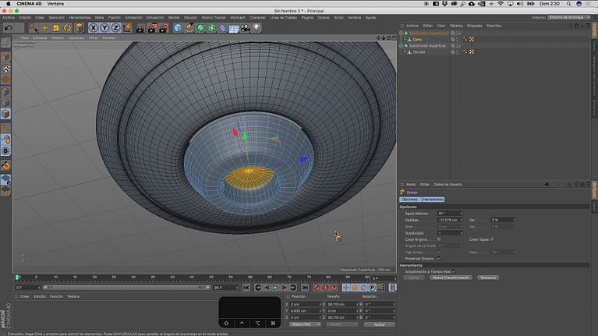This screenshot has width=598, height=336.
Task: Open the Entorno layout dropdown
Action: (568, 18)
